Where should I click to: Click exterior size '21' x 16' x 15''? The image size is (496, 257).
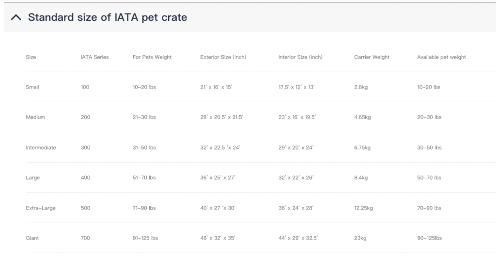tap(216, 87)
